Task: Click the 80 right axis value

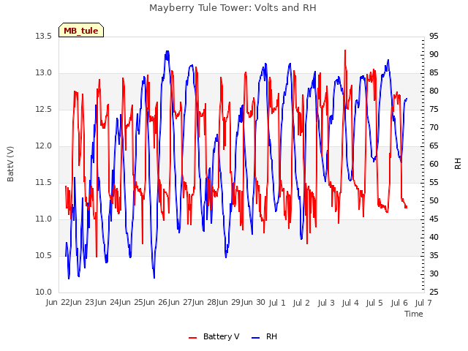Action: [x=434, y=91]
